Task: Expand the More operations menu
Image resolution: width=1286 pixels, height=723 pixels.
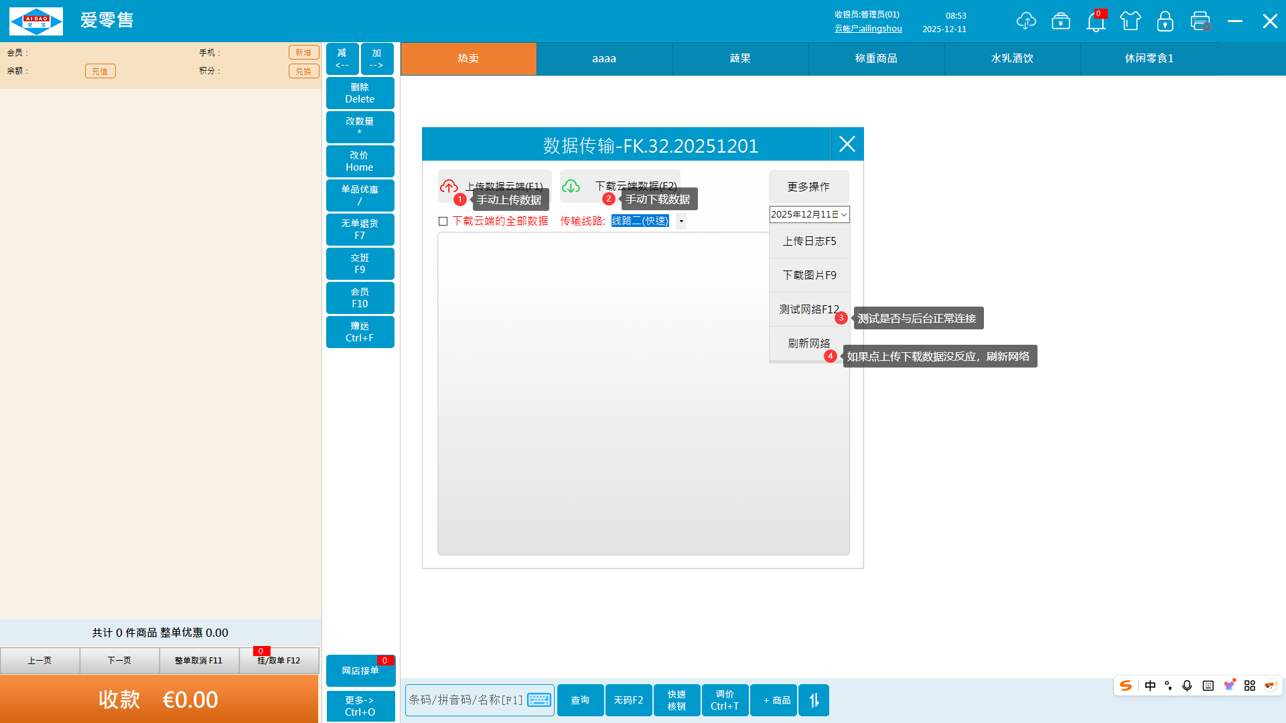Action: (808, 187)
